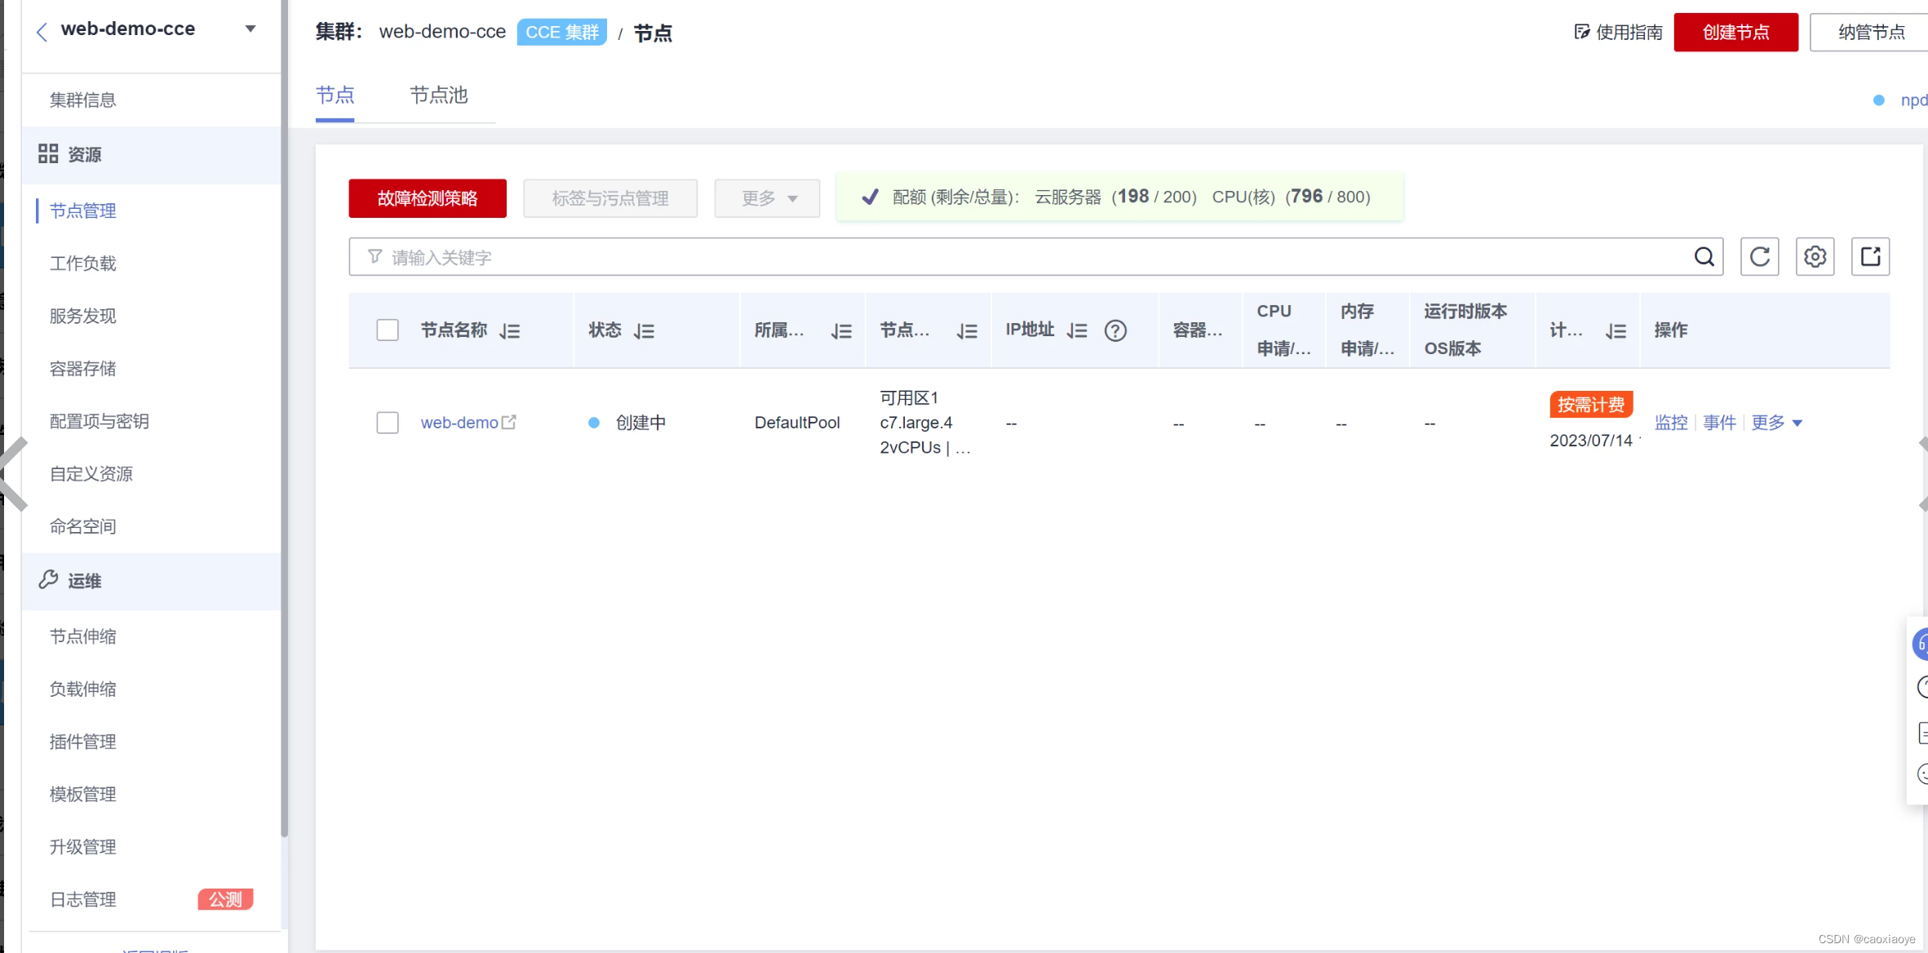Toggle the select-all nodes checkbox
Screen dimensions: 1928x953
pyautogui.click(x=388, y=330)
